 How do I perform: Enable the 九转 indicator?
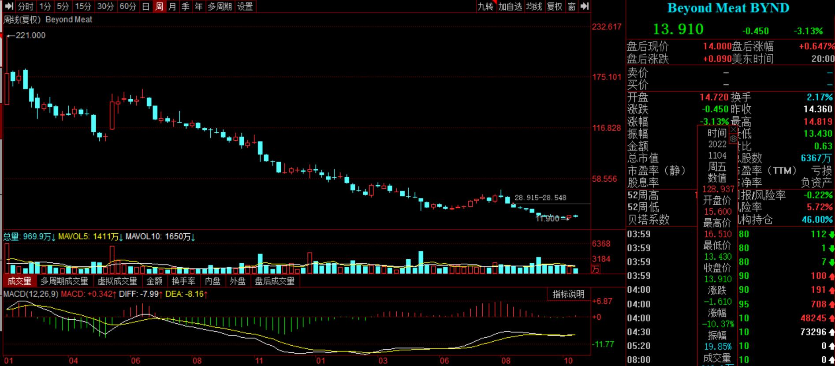click(485, 6)
